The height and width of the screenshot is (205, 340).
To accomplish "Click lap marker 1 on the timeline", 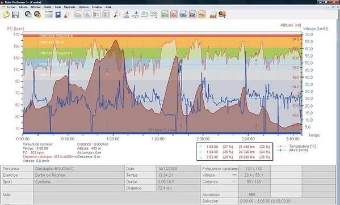I will [107, 125].
